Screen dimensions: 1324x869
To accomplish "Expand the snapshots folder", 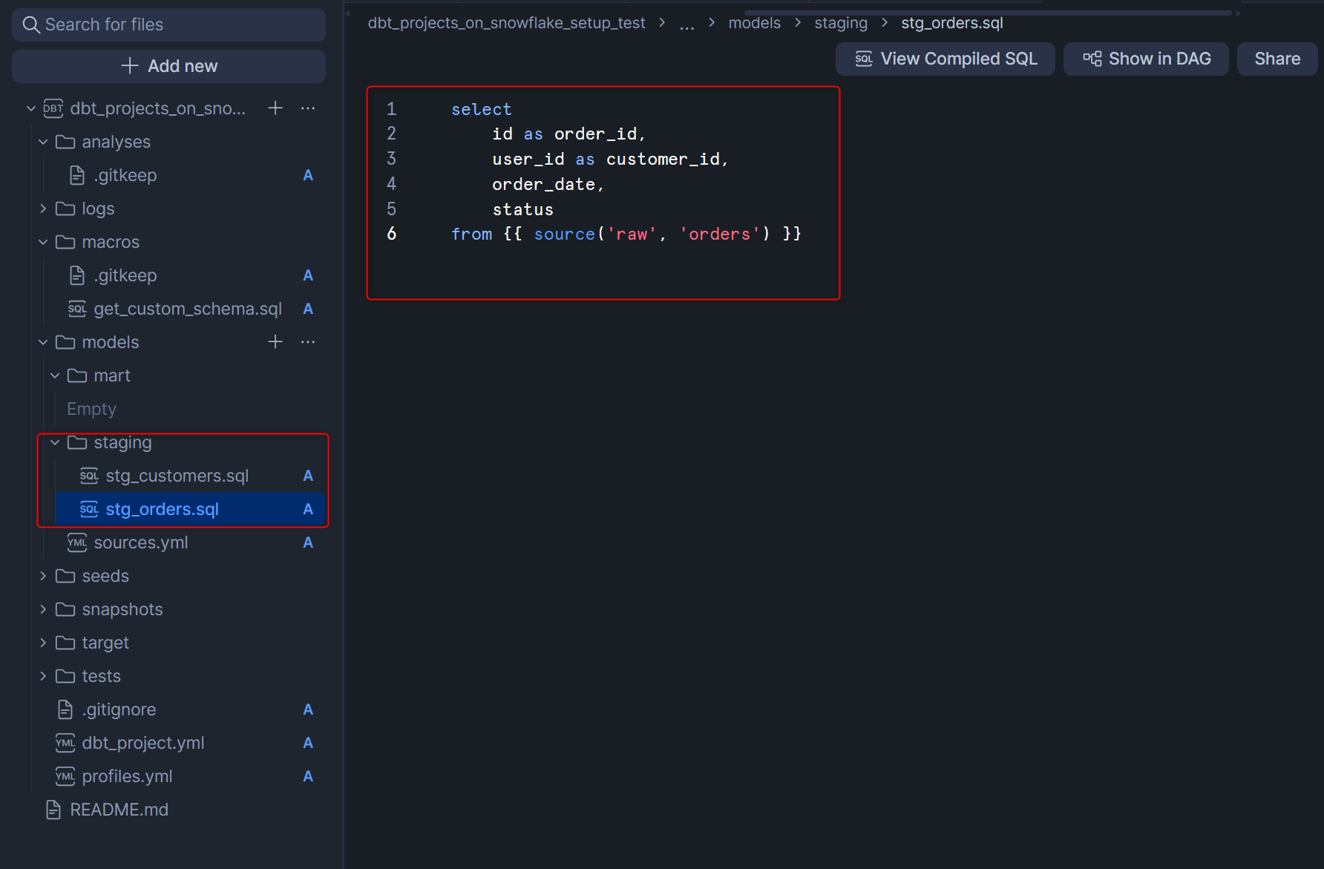I will 43,609.
